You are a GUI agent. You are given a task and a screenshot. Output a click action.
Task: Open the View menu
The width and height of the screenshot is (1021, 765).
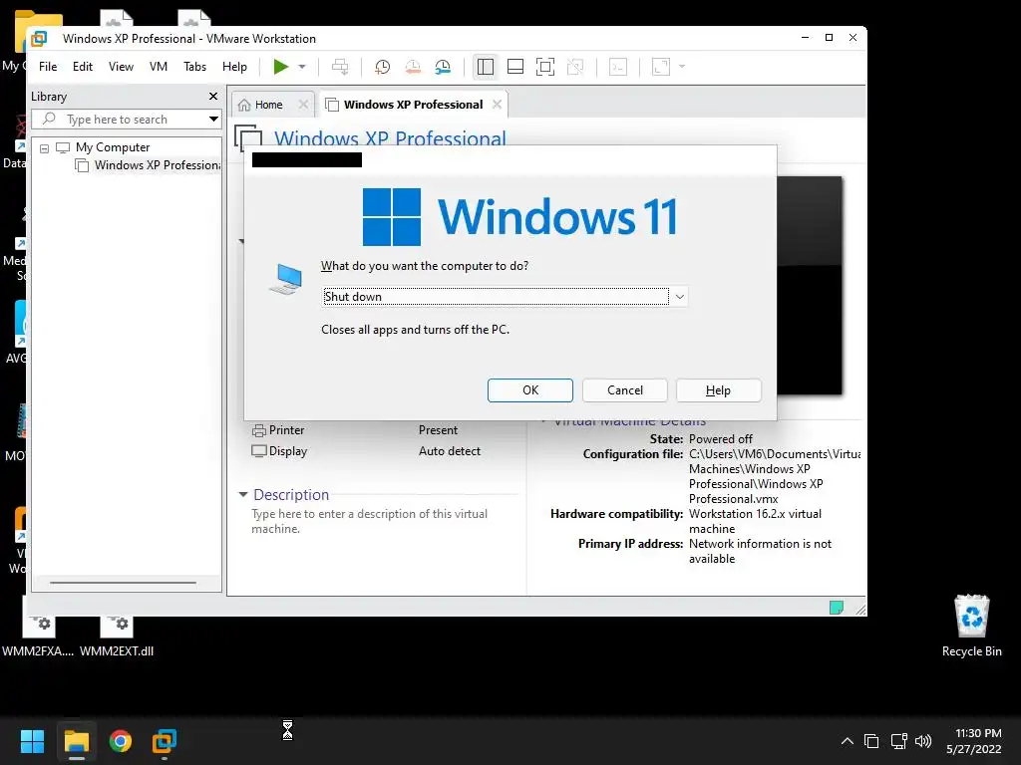121,67
